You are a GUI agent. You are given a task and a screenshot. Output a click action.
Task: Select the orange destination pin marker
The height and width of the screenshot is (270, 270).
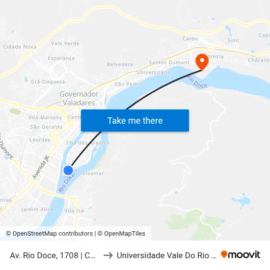pos(202,62)
